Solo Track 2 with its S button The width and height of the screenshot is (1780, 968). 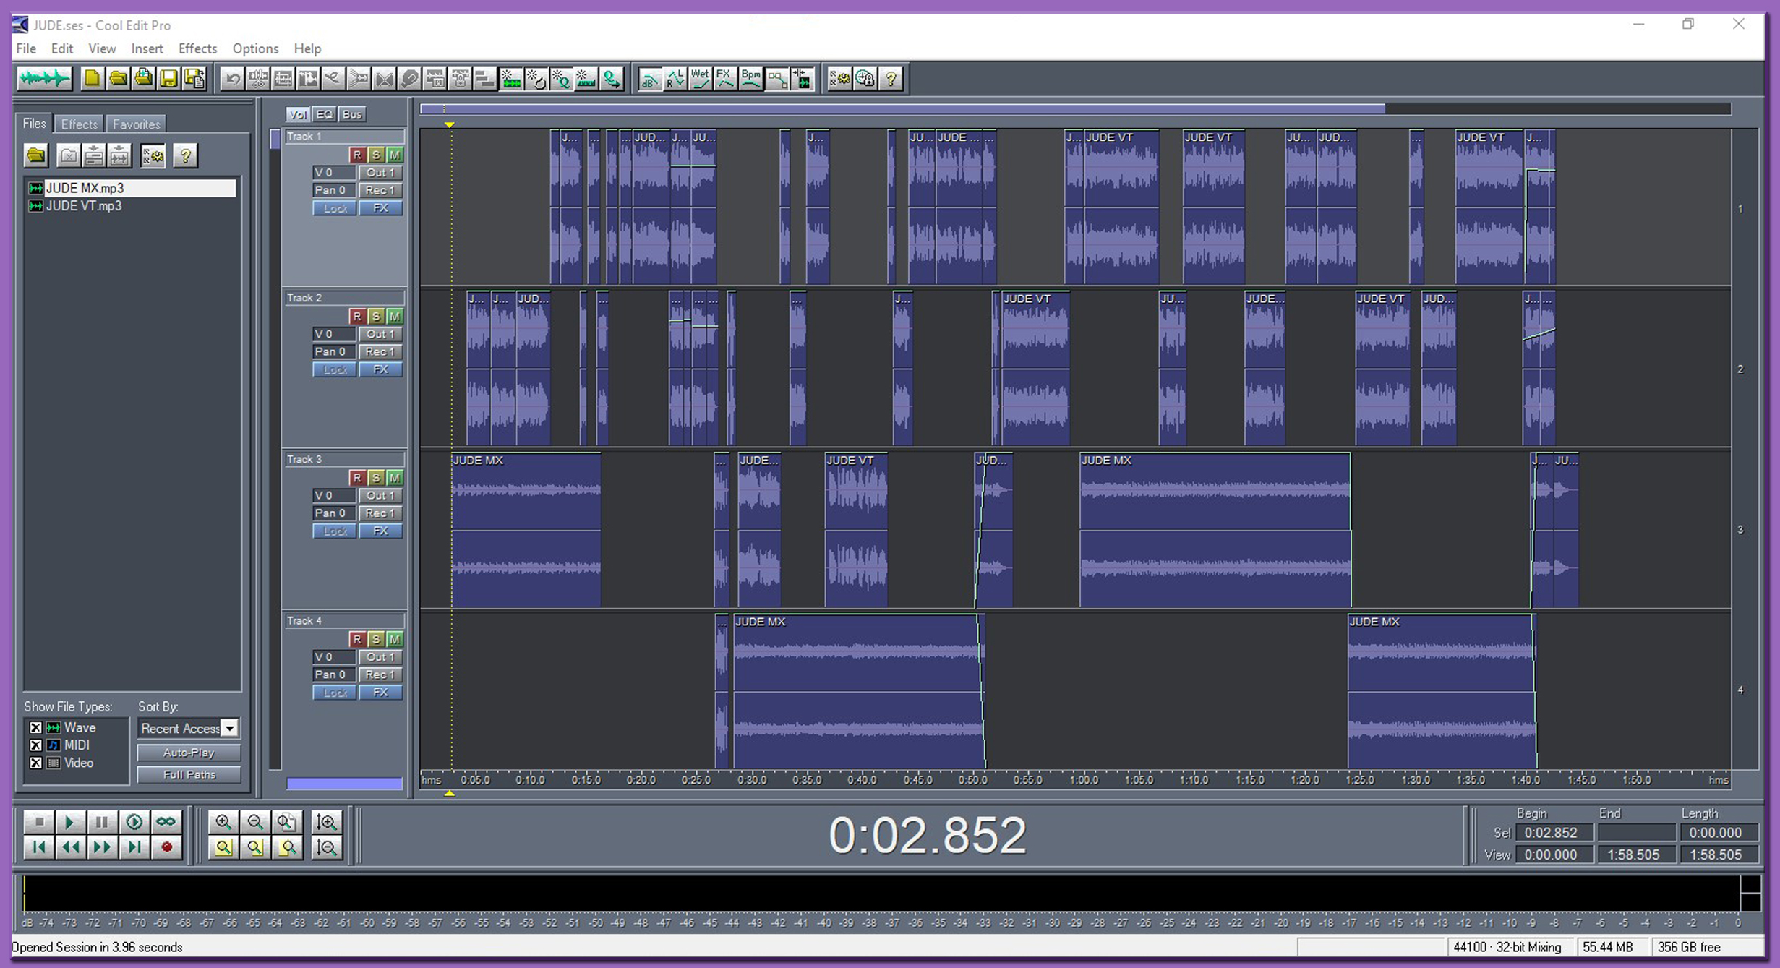coord(375,316)
